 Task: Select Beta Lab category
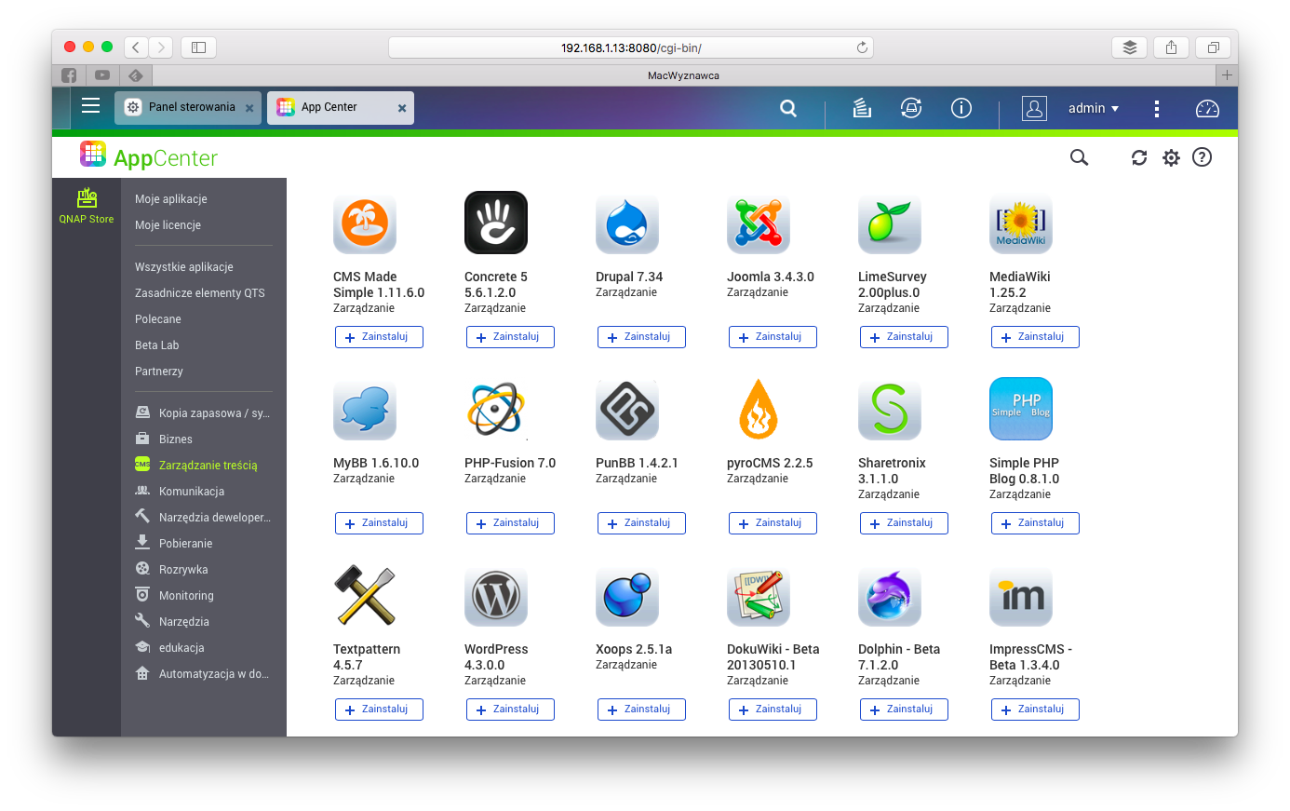click(x=157, y=345)
